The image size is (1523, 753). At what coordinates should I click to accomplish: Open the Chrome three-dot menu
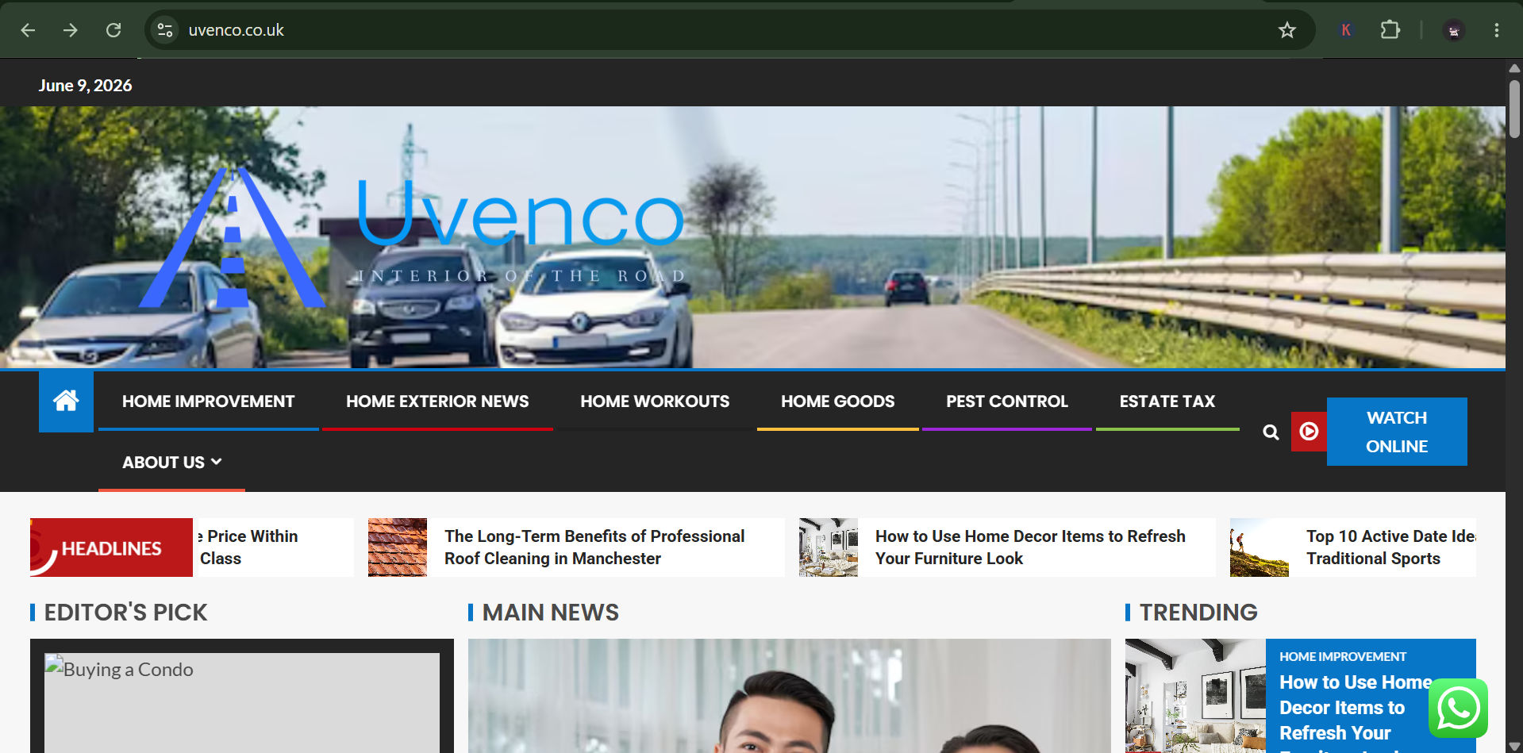(1497, 30)
